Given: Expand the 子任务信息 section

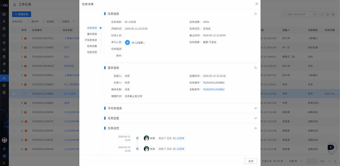Looking at the screenshot, I should pyautogui.click(x=255, y=108).
